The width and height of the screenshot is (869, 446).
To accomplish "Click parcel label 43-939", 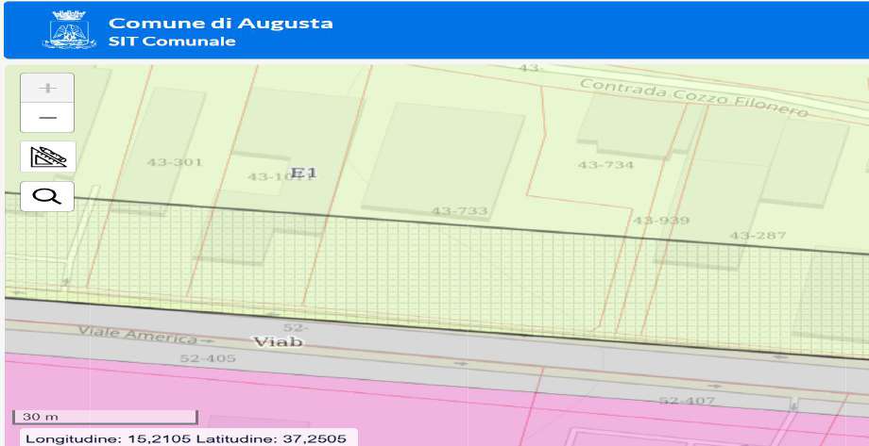I will [x=661, y=221].
